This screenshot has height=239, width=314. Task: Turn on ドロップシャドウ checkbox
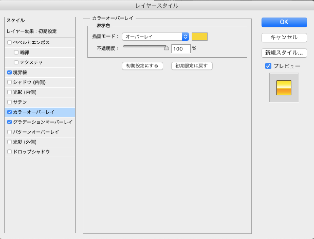coord(10,152)
